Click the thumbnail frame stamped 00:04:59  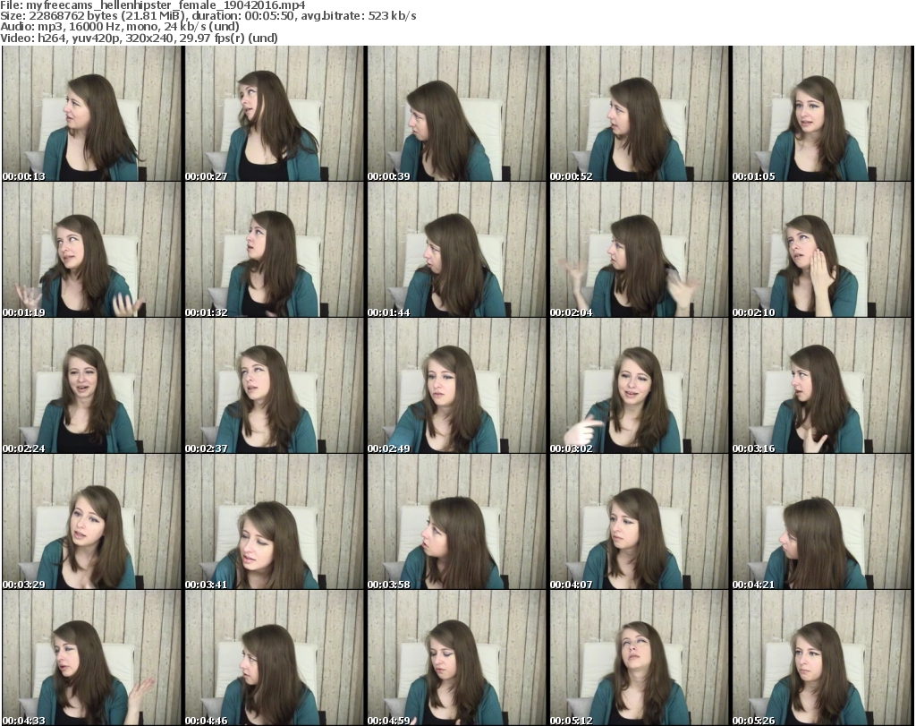pyautogui.click(x=457, y=658)
